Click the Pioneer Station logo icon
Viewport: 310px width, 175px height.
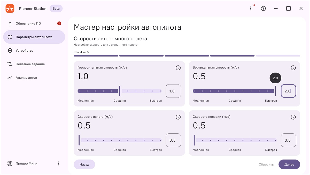click(10, 9)
